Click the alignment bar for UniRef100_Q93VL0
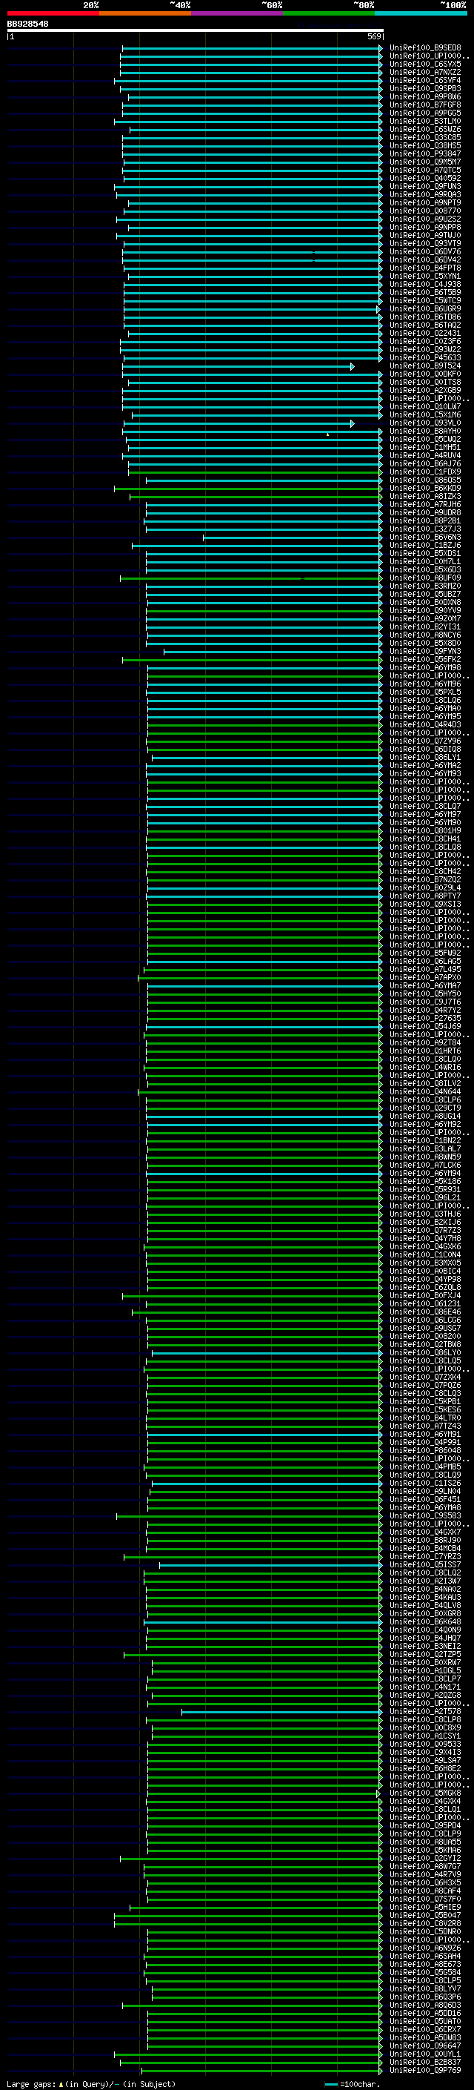This screenshot has height=2090, width=474. click(x=238, y=423)
